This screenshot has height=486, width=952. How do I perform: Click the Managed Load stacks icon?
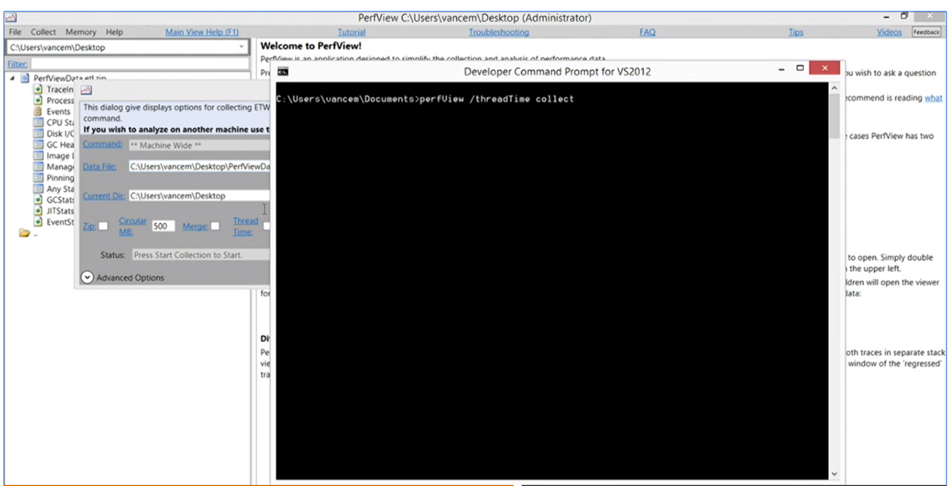[38, 166]
